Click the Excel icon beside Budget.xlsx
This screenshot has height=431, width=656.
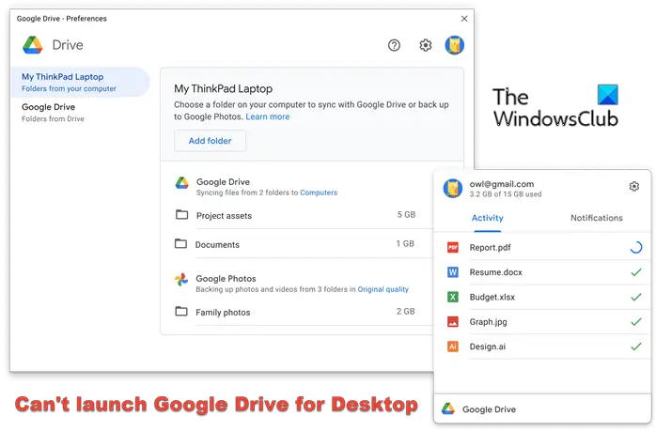[453, 297]
